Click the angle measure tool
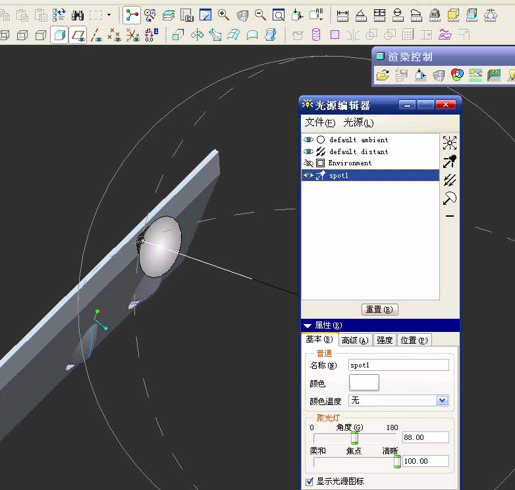Screen dimensions: 515x490 point(361,15)
